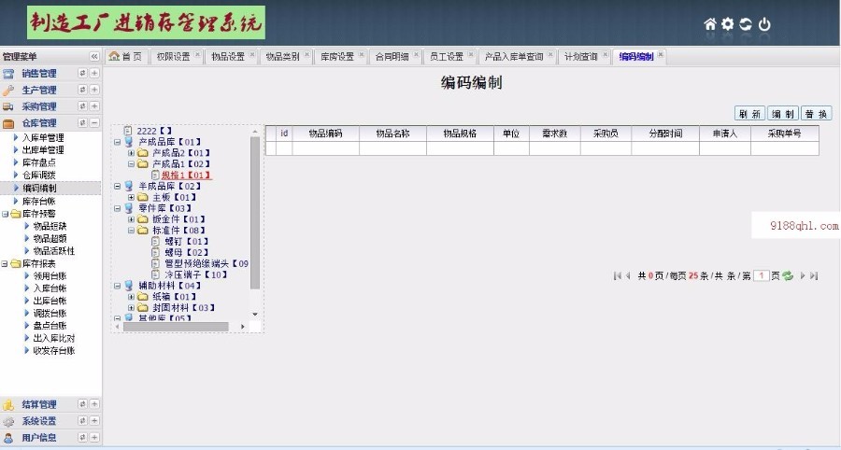Go to last page in pager

[x=814, y=276]
